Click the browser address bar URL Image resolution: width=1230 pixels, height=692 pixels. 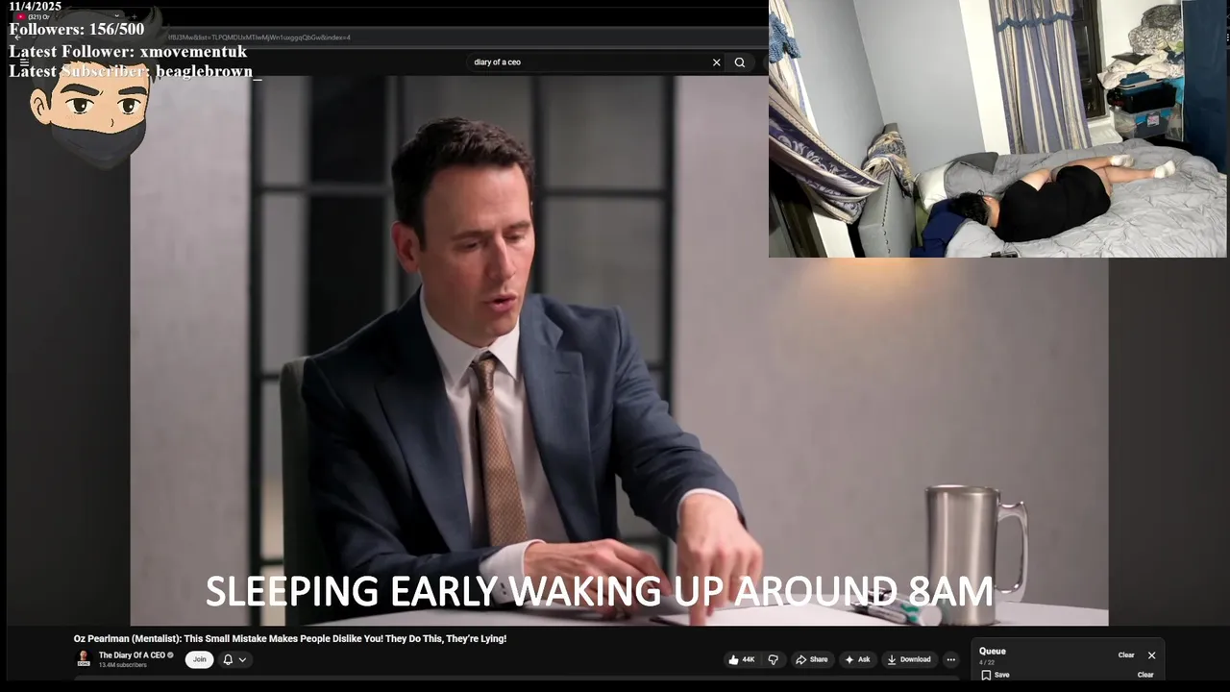[x=259, y=37]
